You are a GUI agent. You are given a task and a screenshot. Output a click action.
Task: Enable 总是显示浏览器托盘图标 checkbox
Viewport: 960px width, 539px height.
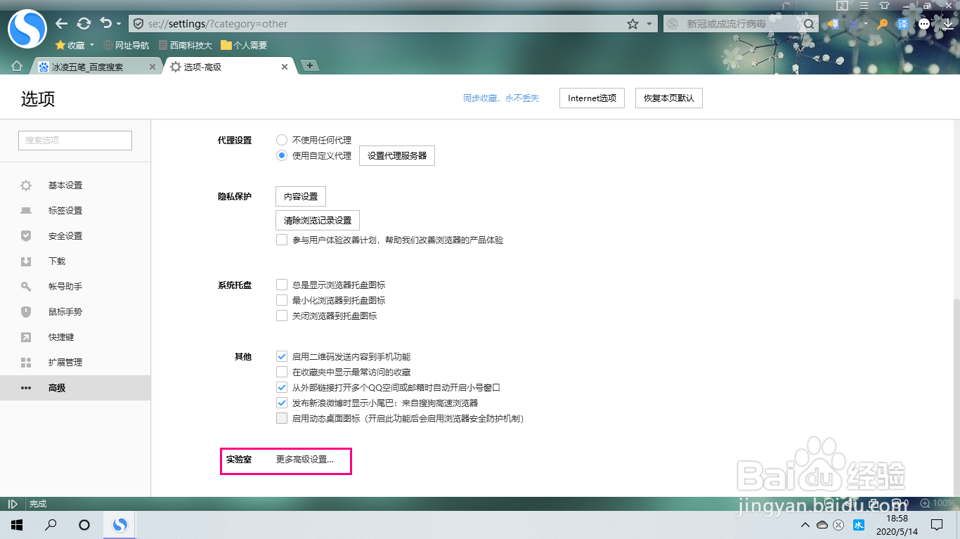click(282, 285)
